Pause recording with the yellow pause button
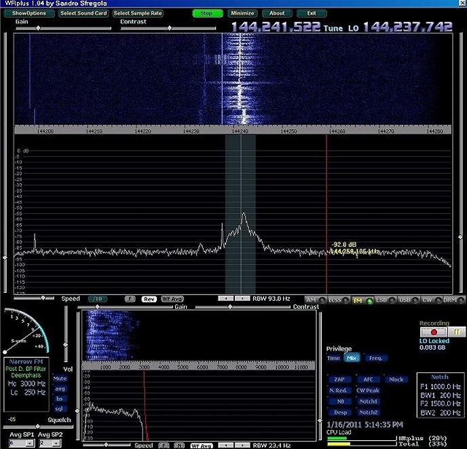The width and height of the screenshot is (467, 449). point(457,332)
